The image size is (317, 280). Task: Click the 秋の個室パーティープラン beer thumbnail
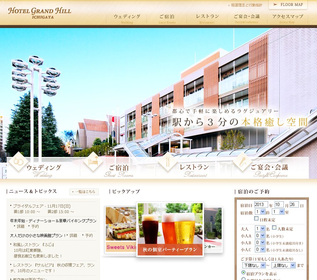170,229
